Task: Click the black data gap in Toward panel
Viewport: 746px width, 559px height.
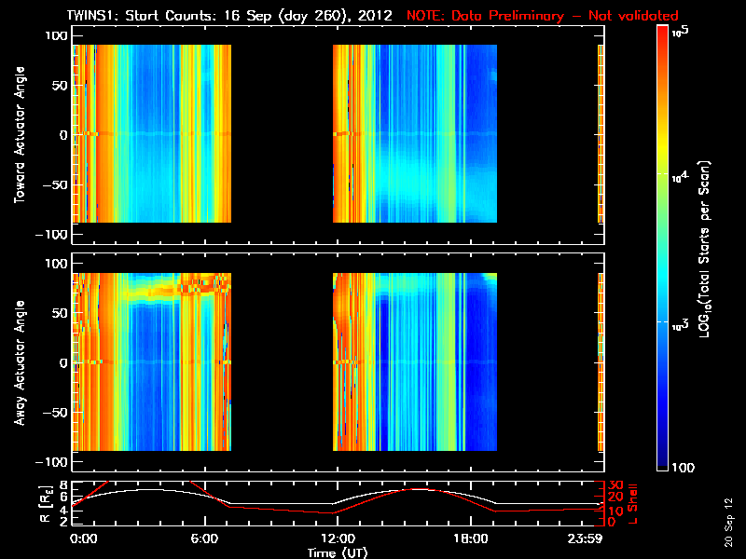Action: tap(282, 134)
